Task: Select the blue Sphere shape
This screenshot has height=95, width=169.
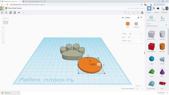Action: [x=152, y=59]
